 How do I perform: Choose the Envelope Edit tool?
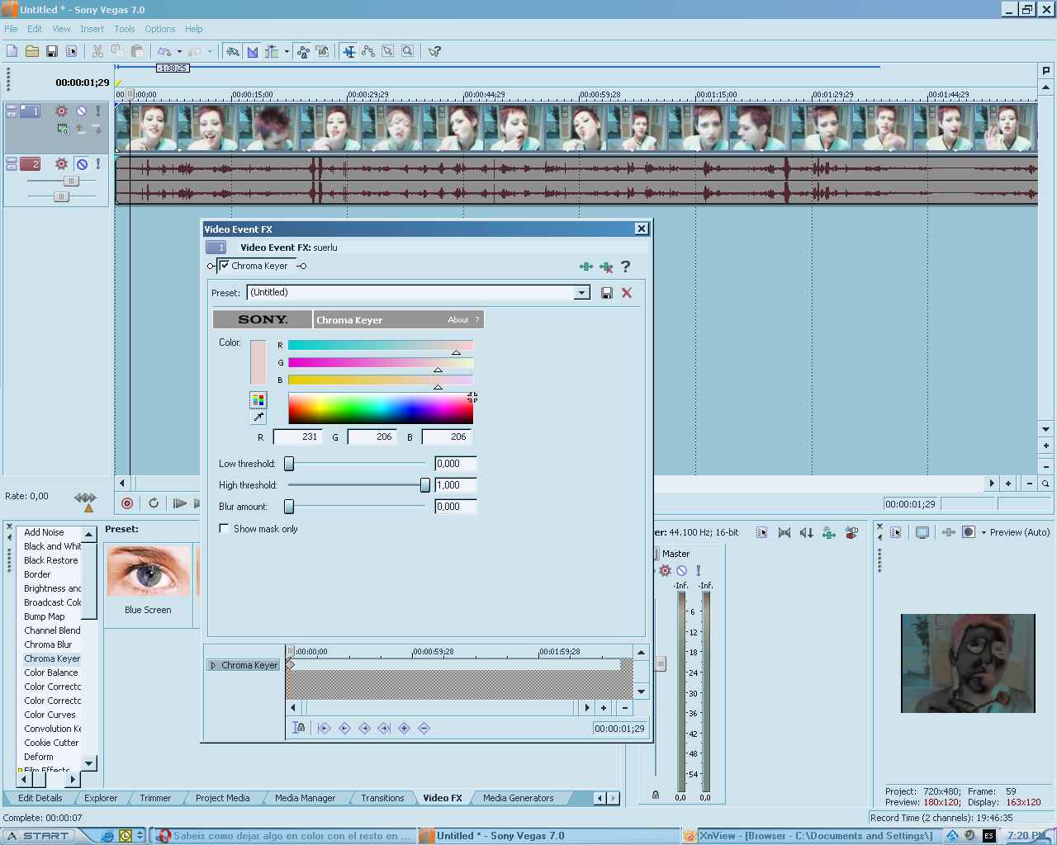pyautogui.click(x=368, y=51)
